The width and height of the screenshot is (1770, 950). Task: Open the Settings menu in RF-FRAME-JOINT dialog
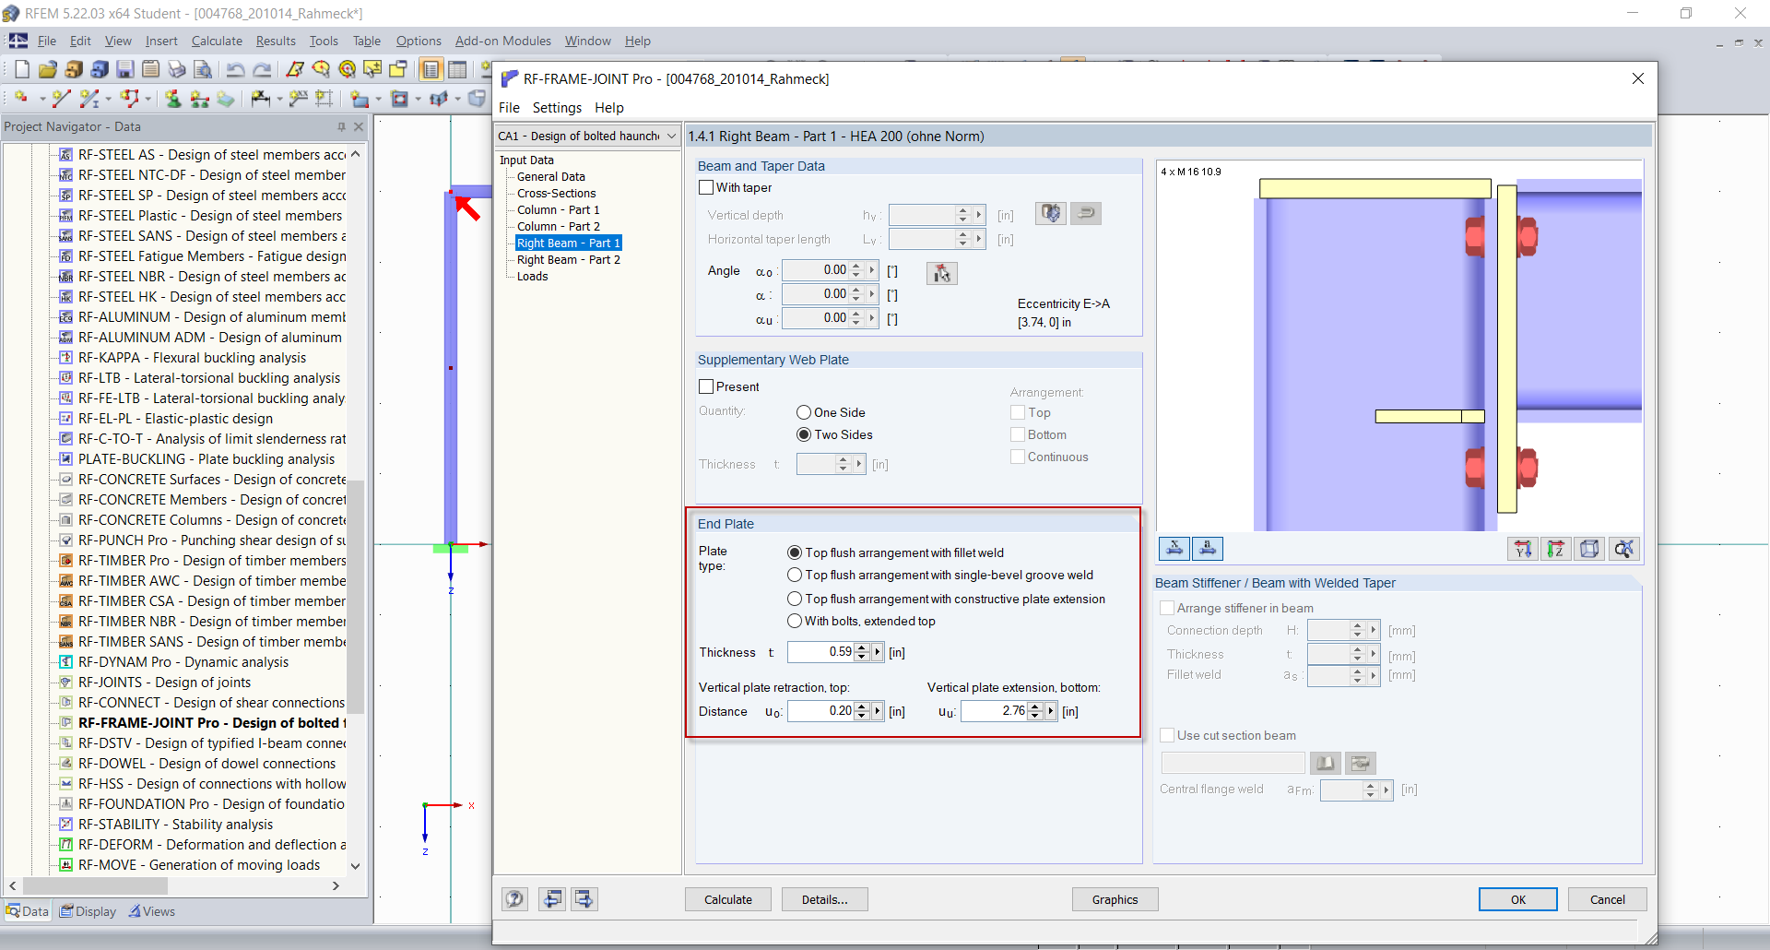pos(557,108)
